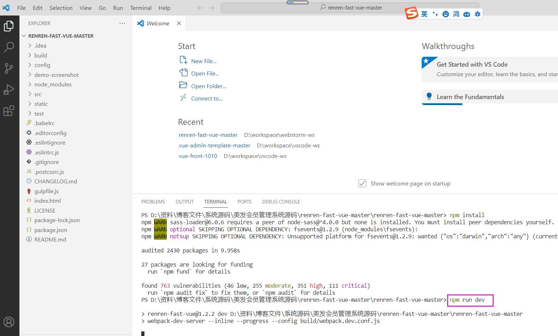Click the star Get Started badge
The image size is (558, 336).
point(427,61)
